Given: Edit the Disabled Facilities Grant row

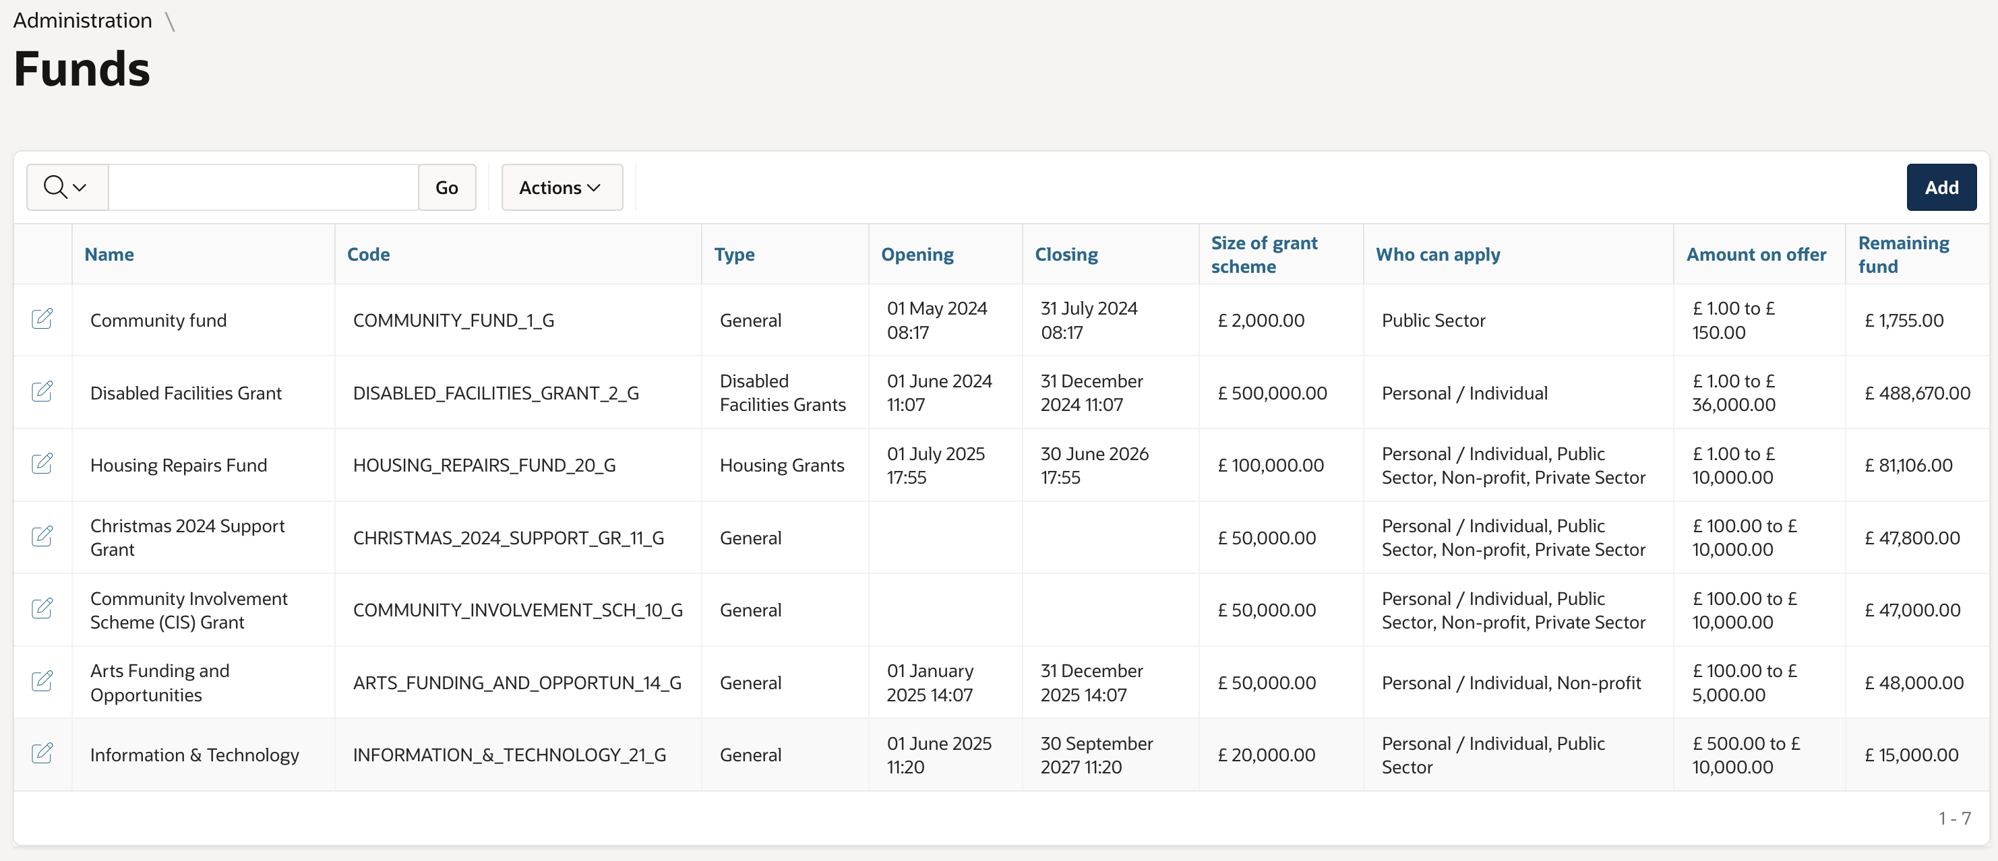Looking at the screenshot, I should point(42,391).
